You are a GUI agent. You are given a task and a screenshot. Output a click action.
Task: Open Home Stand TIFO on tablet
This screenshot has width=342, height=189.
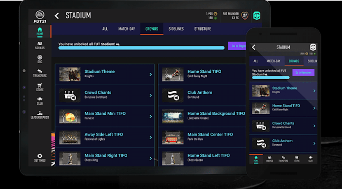tap(202, 74)
